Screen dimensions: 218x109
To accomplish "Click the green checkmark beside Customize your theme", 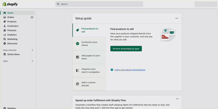I will [78, 44].
